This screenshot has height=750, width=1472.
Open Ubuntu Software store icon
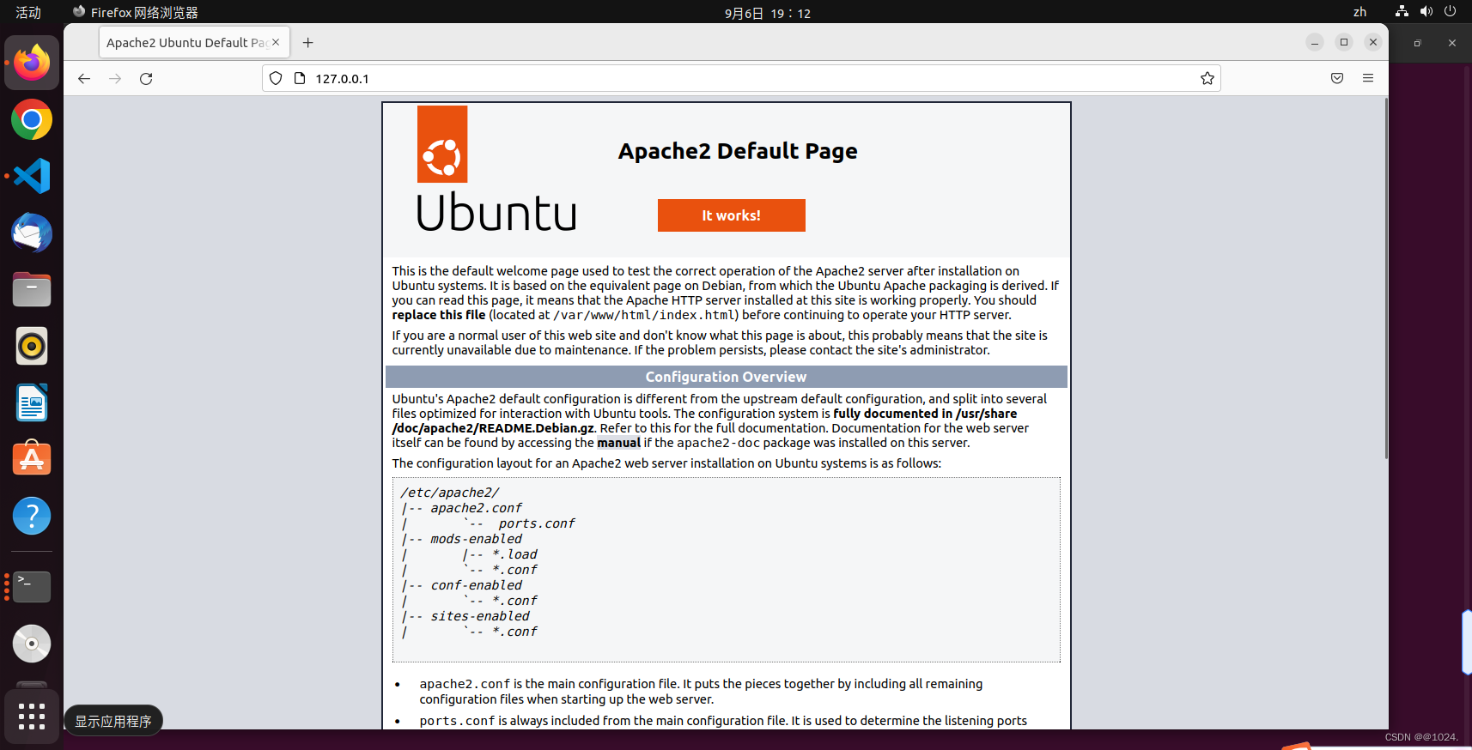tap(32, 459)
